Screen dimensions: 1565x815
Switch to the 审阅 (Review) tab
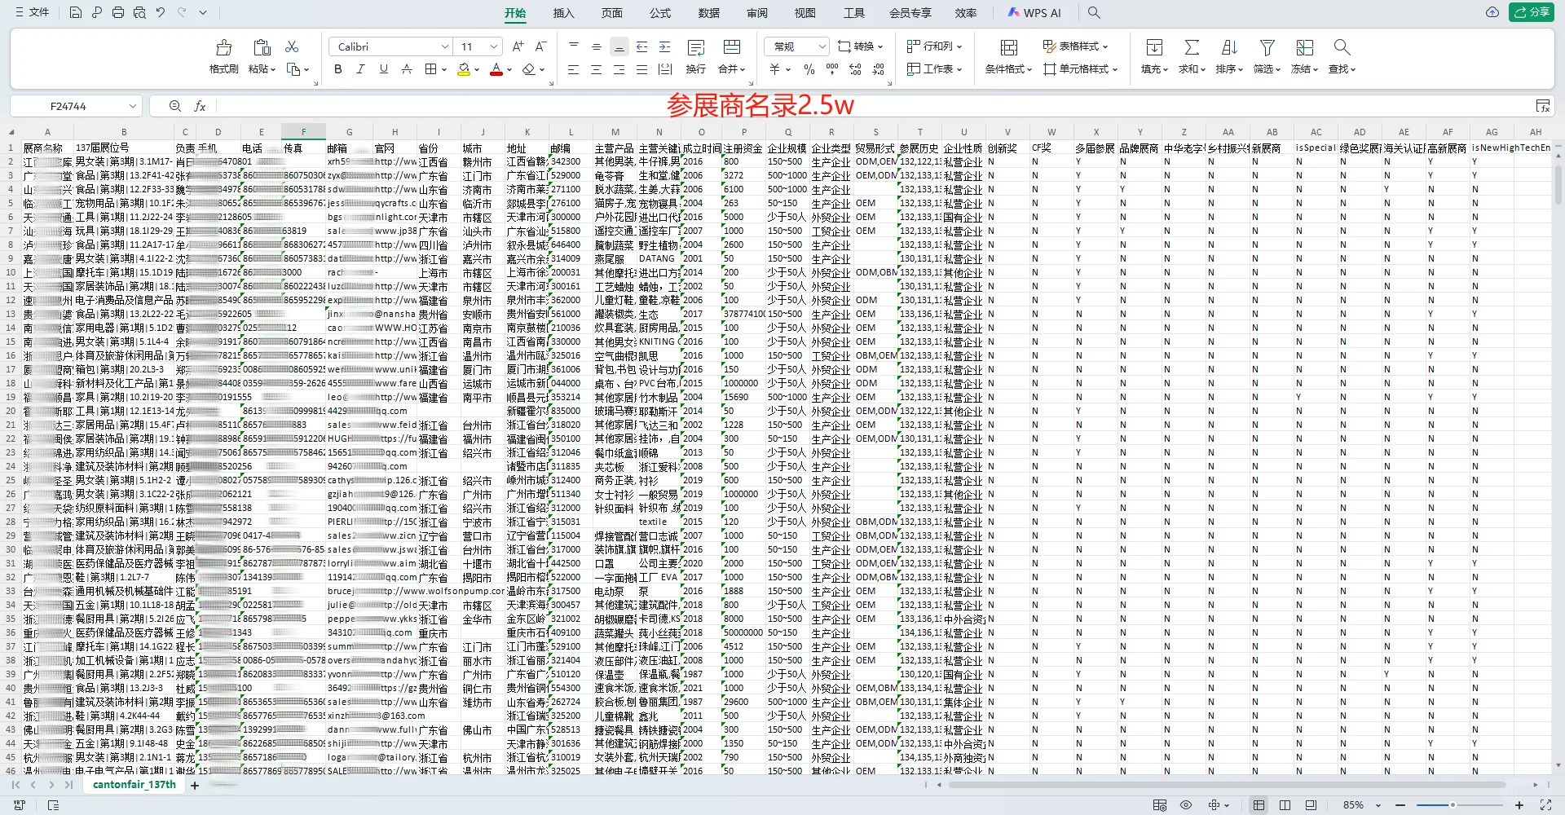[757, 13]
